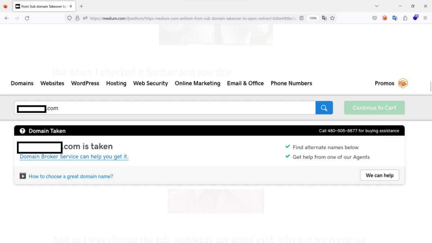Open the Domains menu item
The height and width of the screenshot is (243, 432).
[22, 83]
